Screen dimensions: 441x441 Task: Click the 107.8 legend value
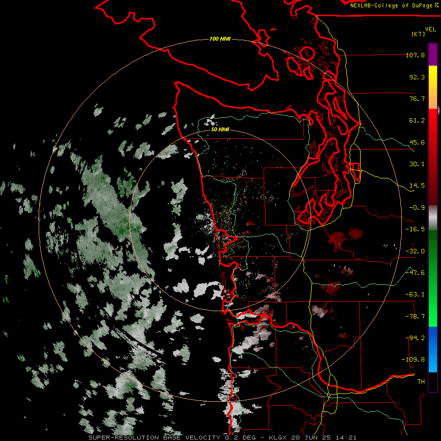point(415,55)
